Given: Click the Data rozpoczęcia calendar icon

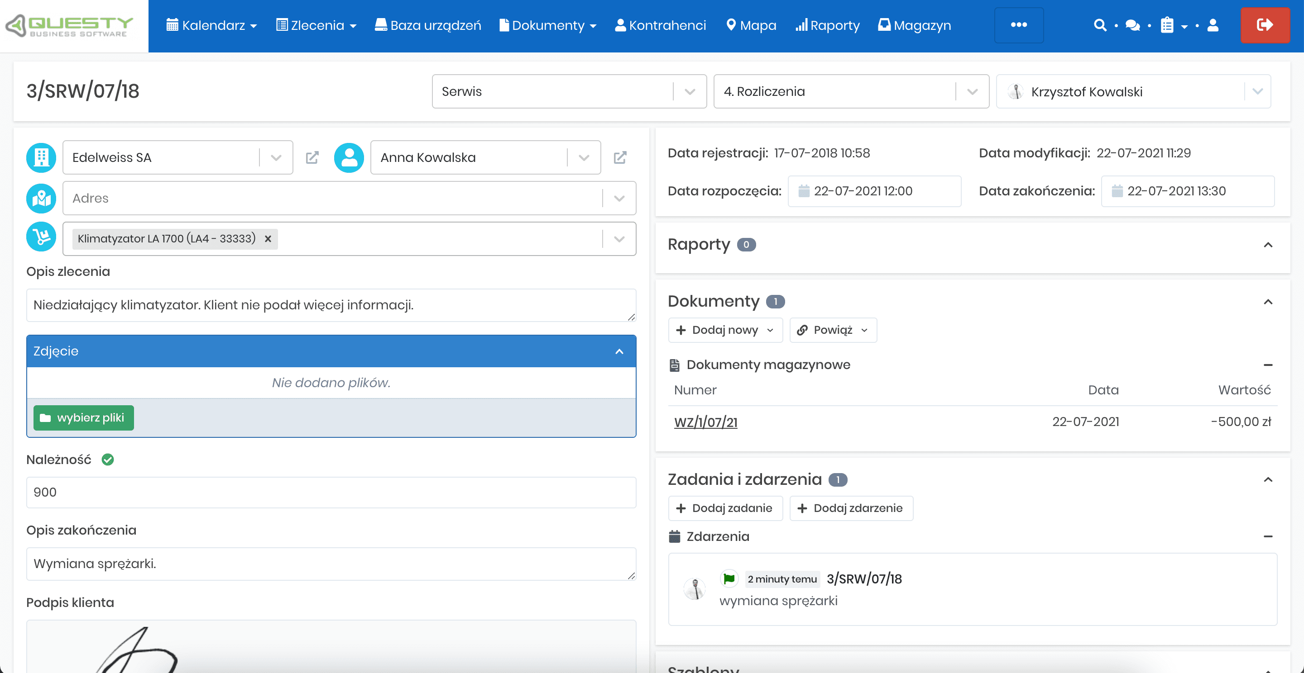Looking at the screenshot, I should coord(804,191).
